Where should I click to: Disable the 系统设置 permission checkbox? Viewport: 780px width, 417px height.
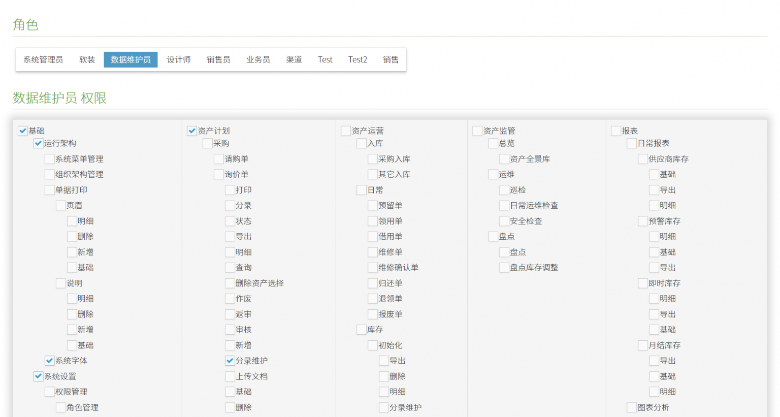point(39,376)
